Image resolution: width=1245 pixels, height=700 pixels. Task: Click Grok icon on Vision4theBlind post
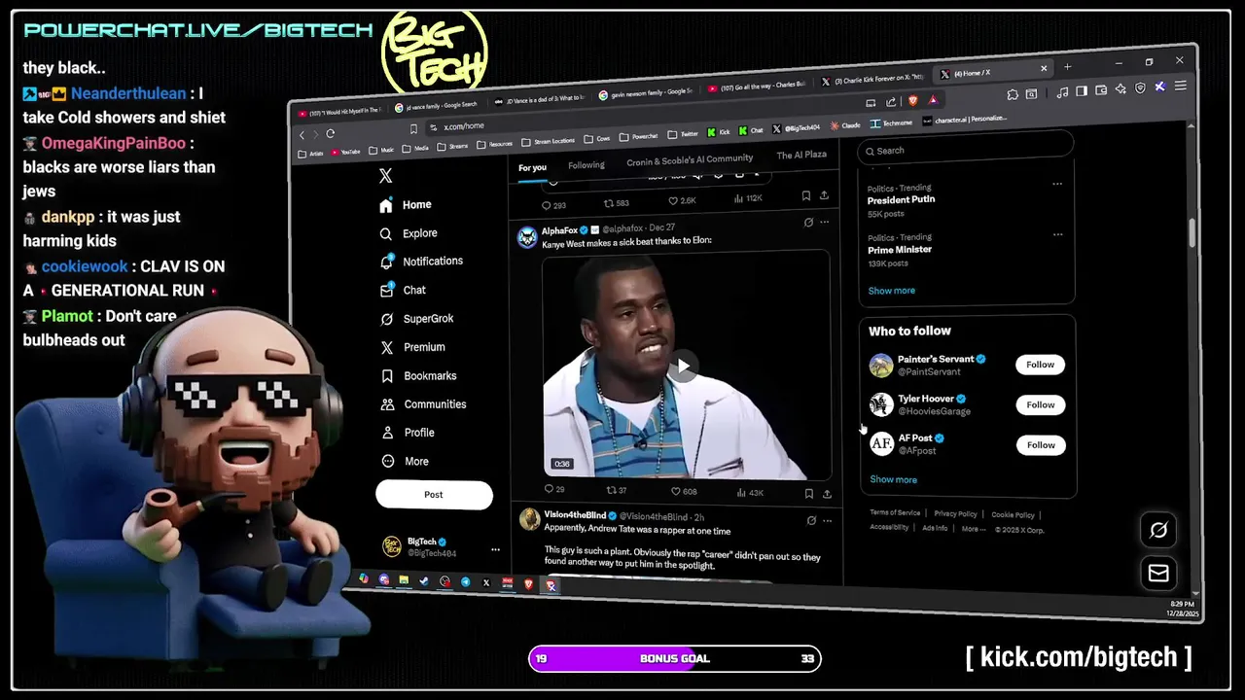pos(811,520)
